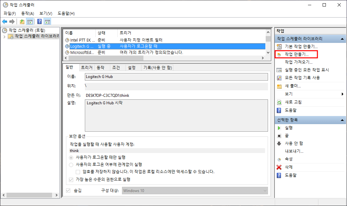Screen dimensions: 347x206
Task: Click the red X 삭제 icon
Action: tap(279, 167)
